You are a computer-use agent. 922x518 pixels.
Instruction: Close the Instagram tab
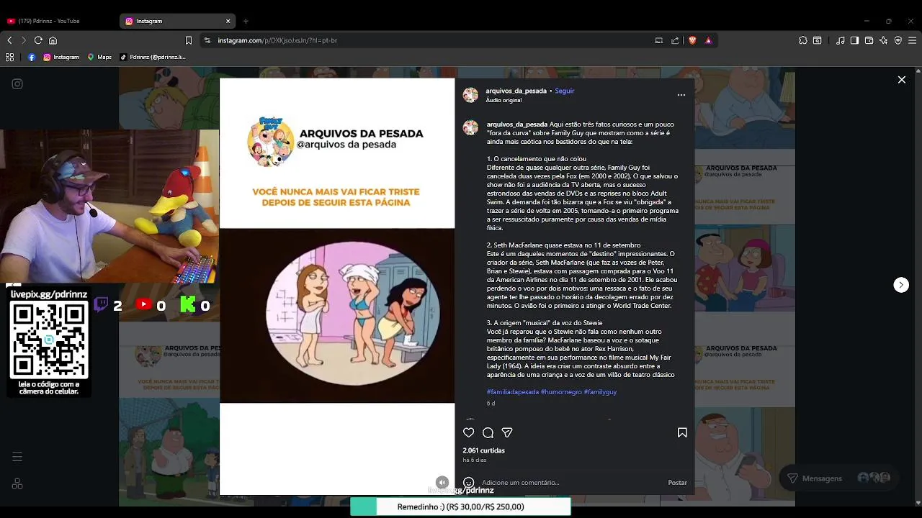[228, 21]
